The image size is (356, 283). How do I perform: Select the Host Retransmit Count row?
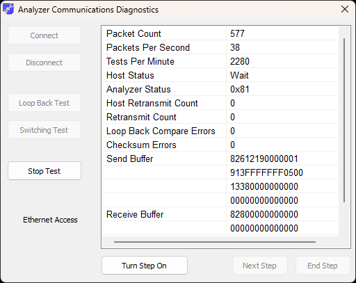tap(220, 103)
